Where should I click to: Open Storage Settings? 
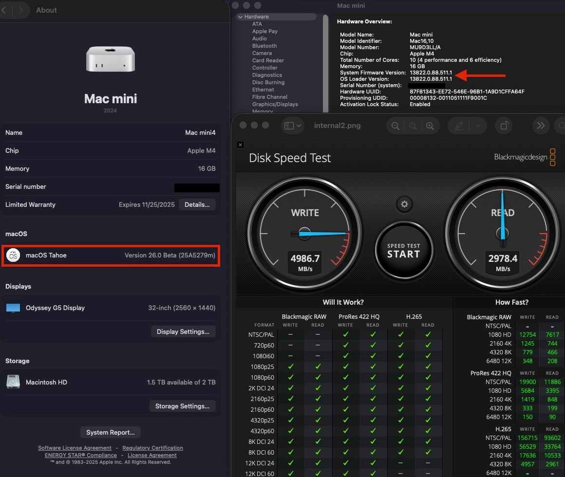point(182,406)
